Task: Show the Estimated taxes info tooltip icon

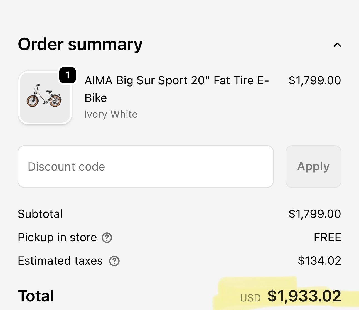Action: (x=114, y=261)
